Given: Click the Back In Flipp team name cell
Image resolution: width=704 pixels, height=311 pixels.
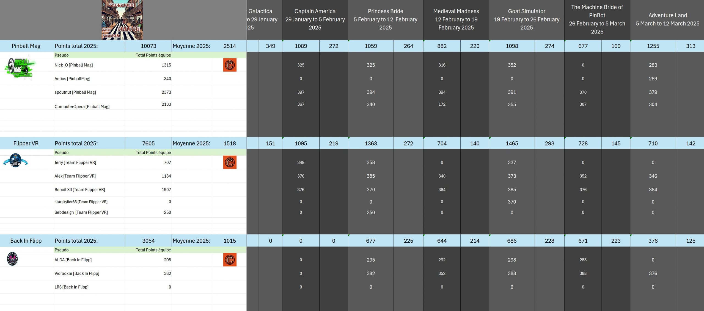Looking at the screenshot, I should click(26, 241).
